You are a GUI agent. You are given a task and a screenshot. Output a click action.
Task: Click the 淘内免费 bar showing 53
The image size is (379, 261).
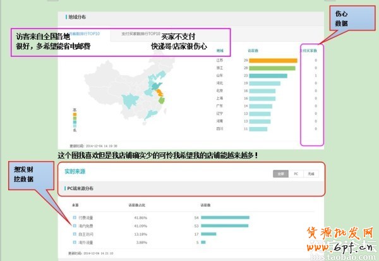[x=226, y=225]
